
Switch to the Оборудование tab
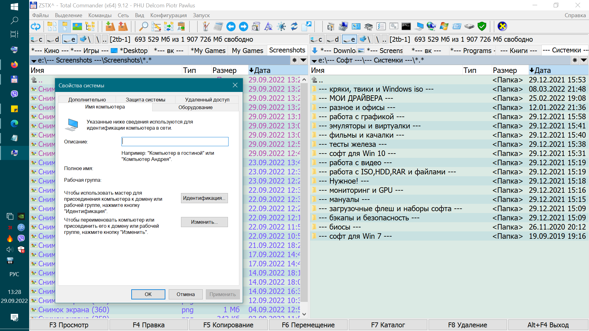[195, 107]
